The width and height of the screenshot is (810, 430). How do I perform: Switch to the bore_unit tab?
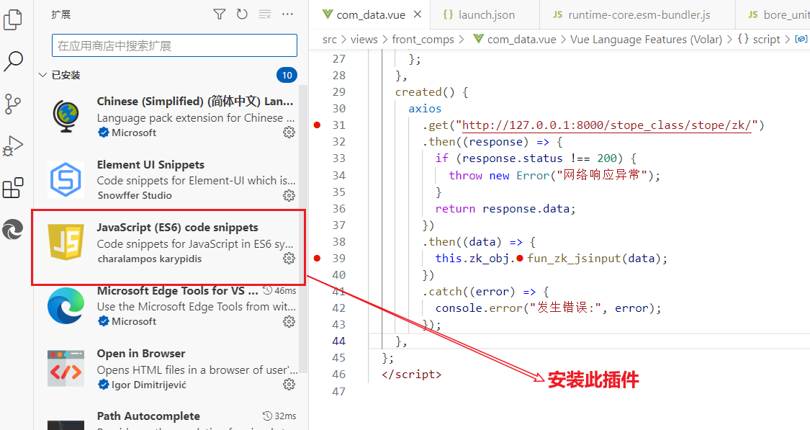coord(773,14)
